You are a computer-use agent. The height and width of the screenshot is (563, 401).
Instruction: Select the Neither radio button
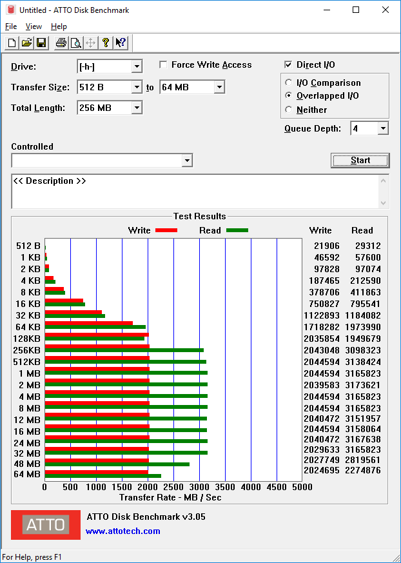(288, 110)
